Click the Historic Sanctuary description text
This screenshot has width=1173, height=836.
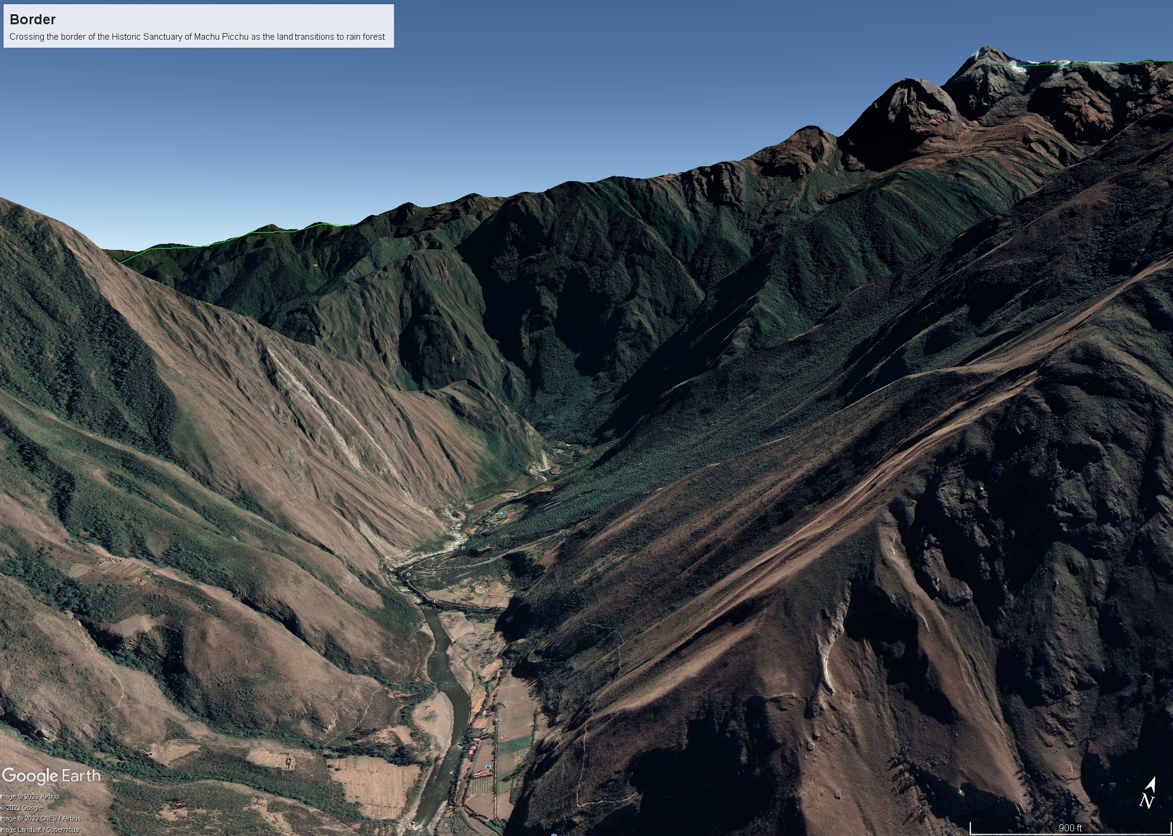pos(197,37)
